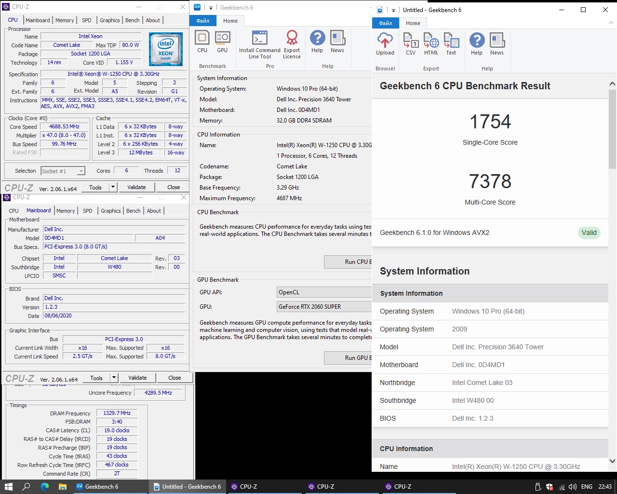
Task: Expand the GeForce RTX 2060 SUPER dropdown
Action: click(x=324, y=307)
